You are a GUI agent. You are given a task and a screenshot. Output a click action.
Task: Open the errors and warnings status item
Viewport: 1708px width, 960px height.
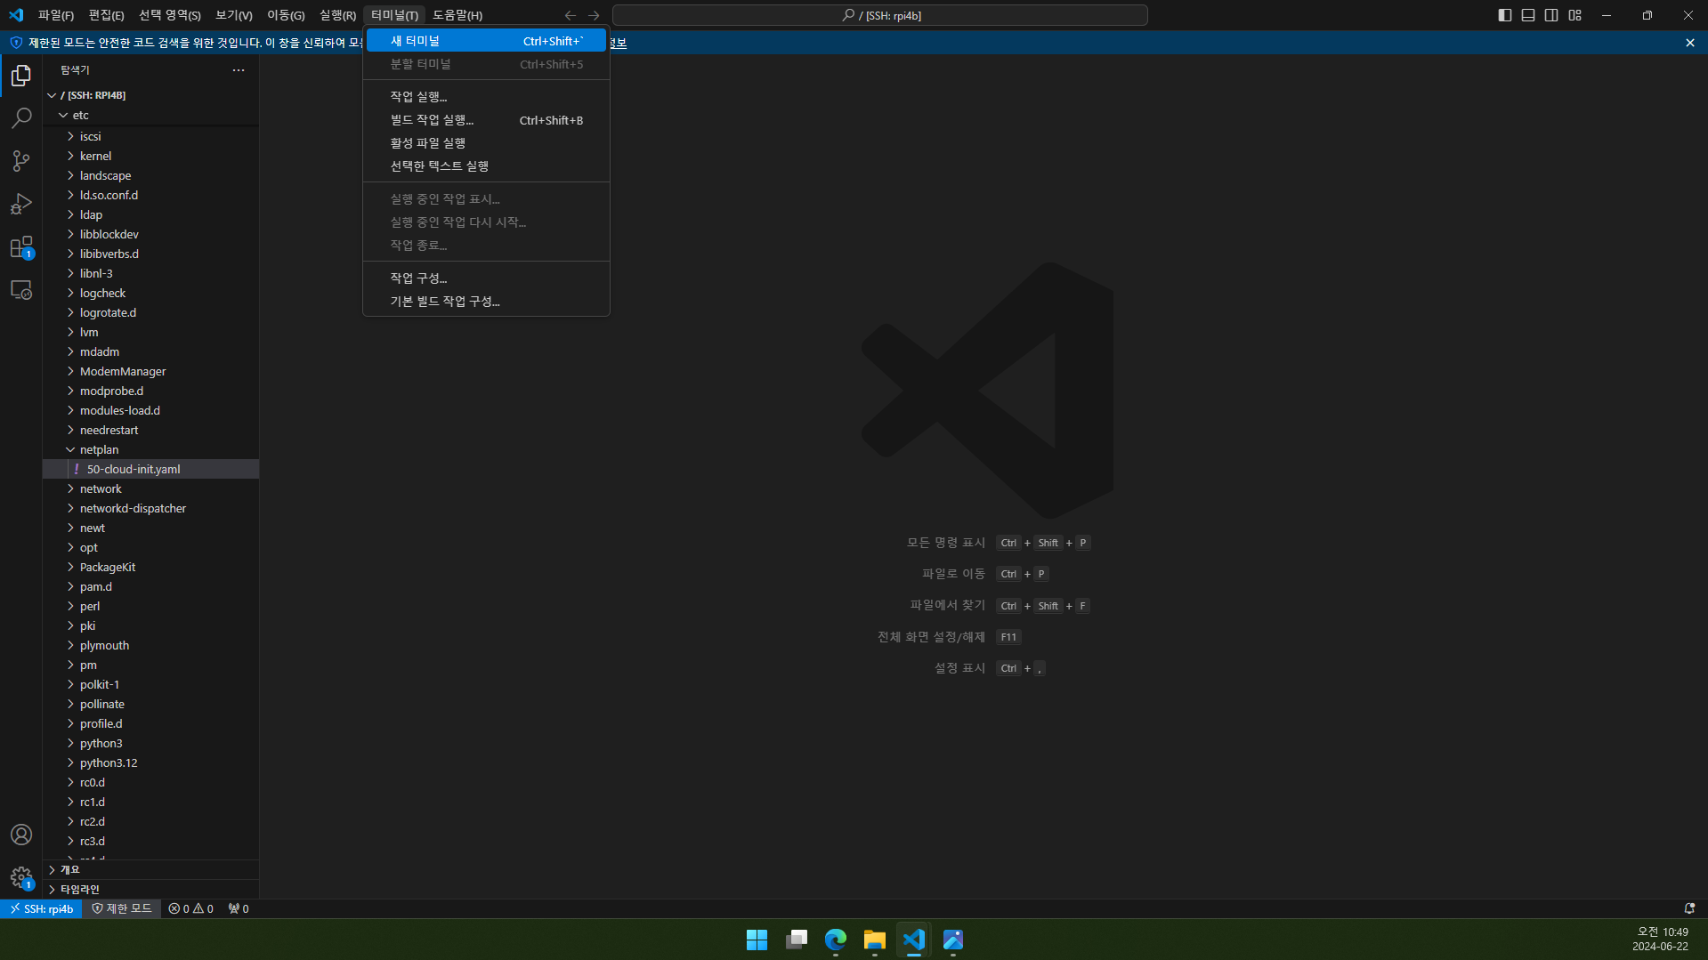(190, 908)
